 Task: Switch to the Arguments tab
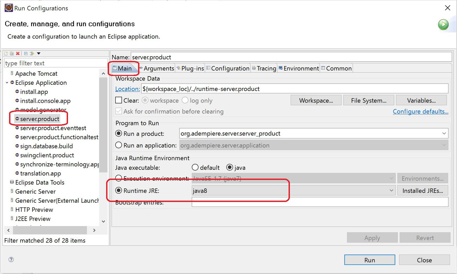pos(157,68)
